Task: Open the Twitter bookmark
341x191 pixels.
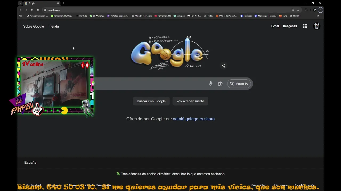Action: point(209,16)
